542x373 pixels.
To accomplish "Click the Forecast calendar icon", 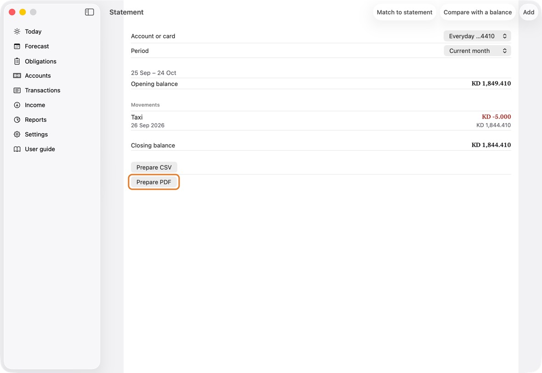I will pos(17,46).
